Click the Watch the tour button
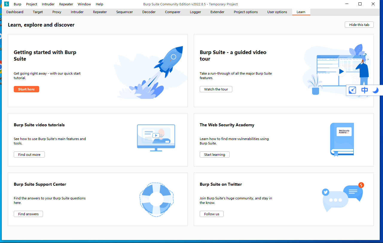 [216, 89]
